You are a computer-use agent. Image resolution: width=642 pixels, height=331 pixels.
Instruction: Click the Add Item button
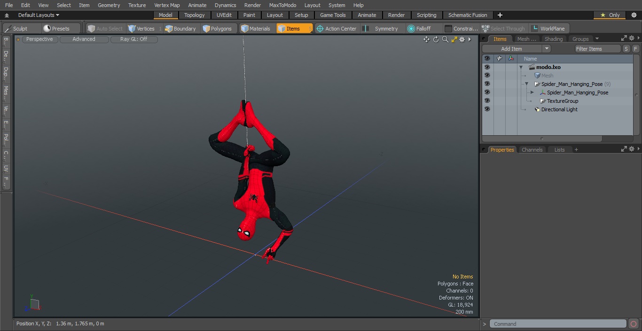click(x=511, y=49)
